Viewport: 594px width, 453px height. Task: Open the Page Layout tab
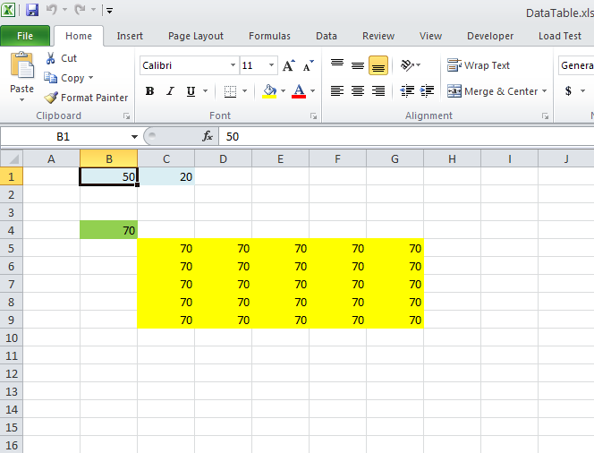click(196, 36)
